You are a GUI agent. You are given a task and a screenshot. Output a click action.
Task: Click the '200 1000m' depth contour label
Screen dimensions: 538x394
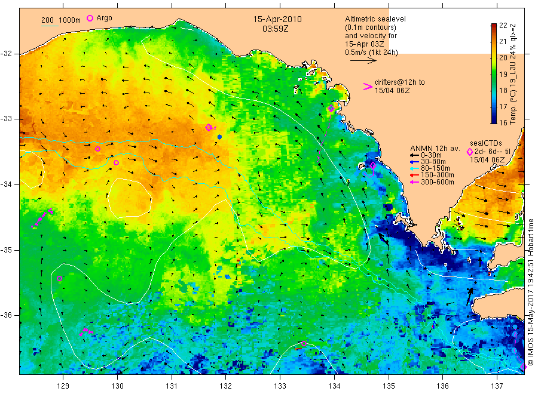pyautogui.click(x=61, y=20)
